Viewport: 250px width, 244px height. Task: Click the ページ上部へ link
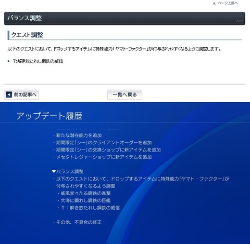[228, 3]
